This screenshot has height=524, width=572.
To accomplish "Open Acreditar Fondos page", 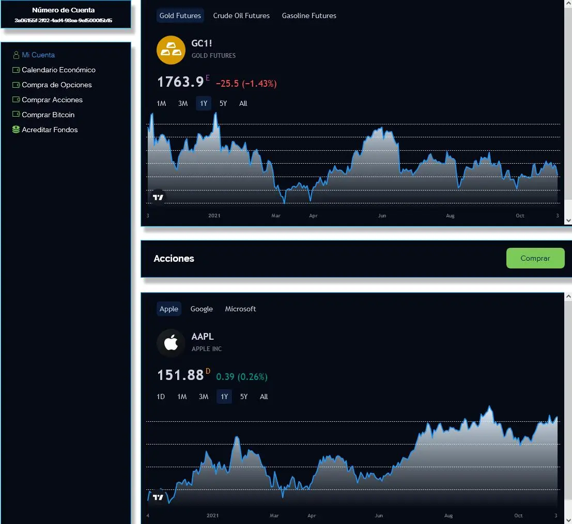I will pyautogui.click(x=50, y=130).
